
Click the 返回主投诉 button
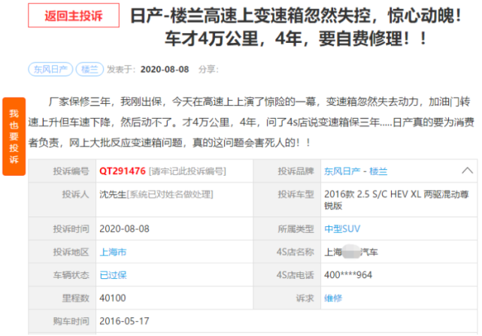(x=74, y=15)
